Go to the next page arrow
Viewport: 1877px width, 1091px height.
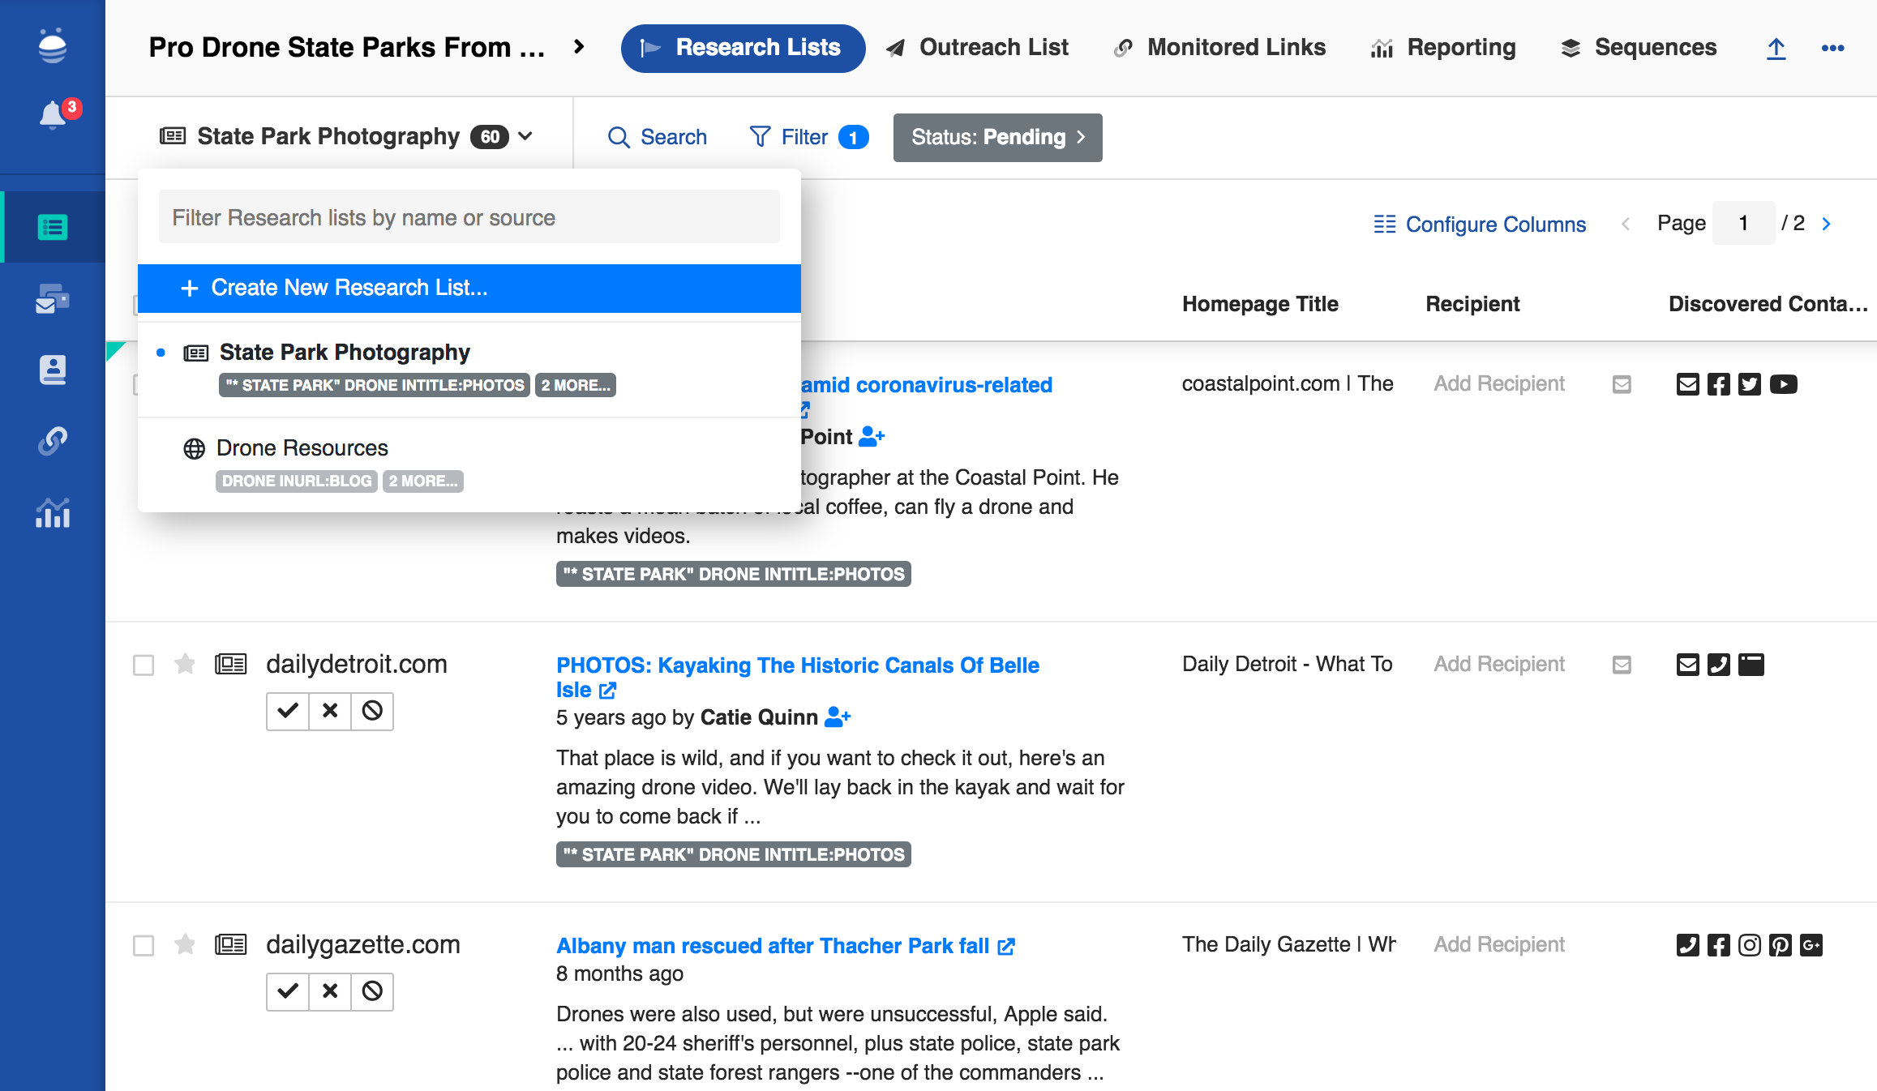pos(1826,224)
